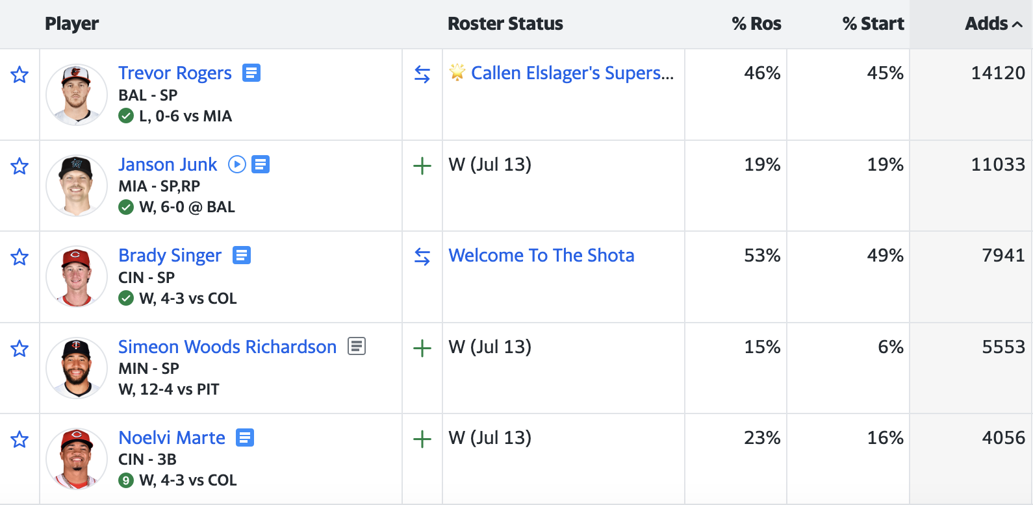Add Noelvi Marte with plus icon
1033x505 pixels.
click(x=422, y=439)
